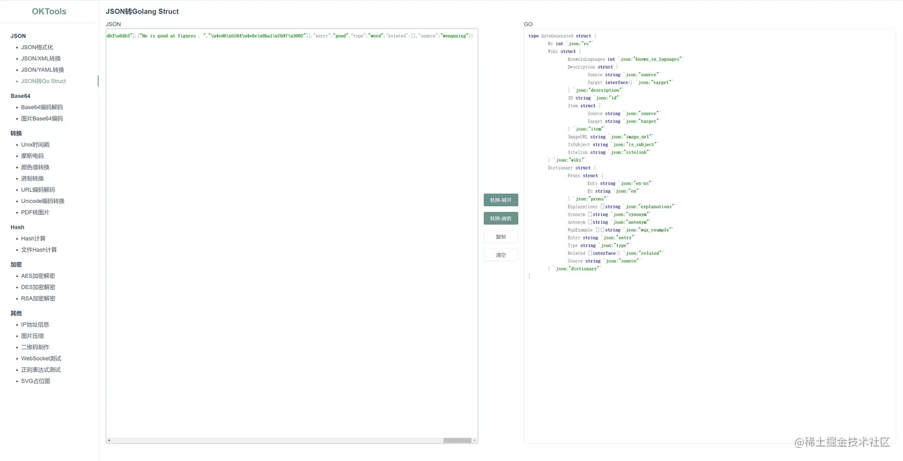
Task: Click the page heading JSON转Golang Struct
Action: pos(142,11)
